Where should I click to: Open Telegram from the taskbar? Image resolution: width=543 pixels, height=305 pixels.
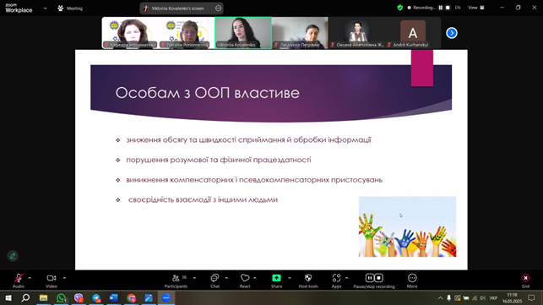click(x=96, y=297)
